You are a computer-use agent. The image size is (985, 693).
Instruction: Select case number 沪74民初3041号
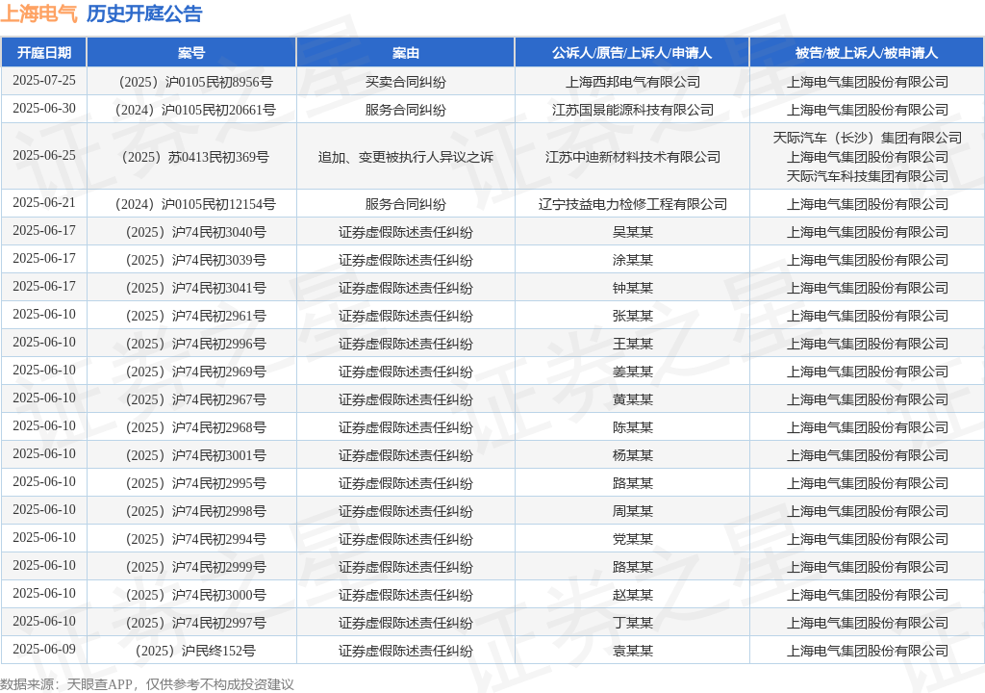tap(195, 288)
